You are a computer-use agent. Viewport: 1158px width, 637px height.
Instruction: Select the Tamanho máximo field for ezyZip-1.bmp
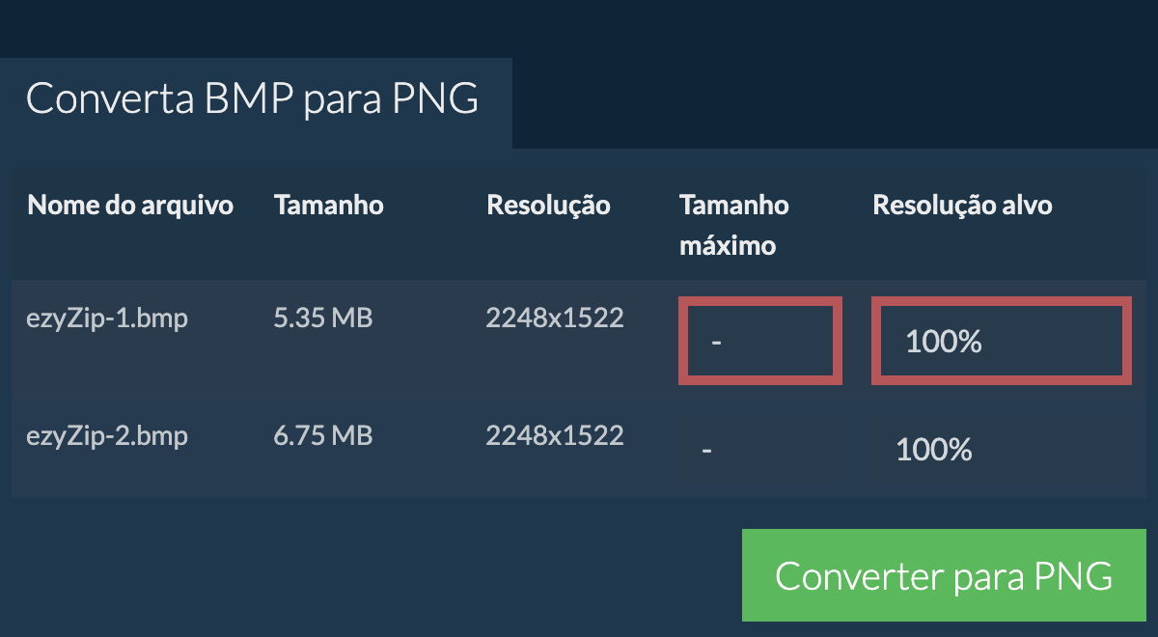tap(760, 340)
